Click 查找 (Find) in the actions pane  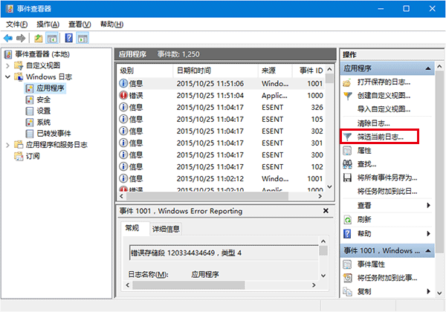pyautogui.click(x=367, y=164)
